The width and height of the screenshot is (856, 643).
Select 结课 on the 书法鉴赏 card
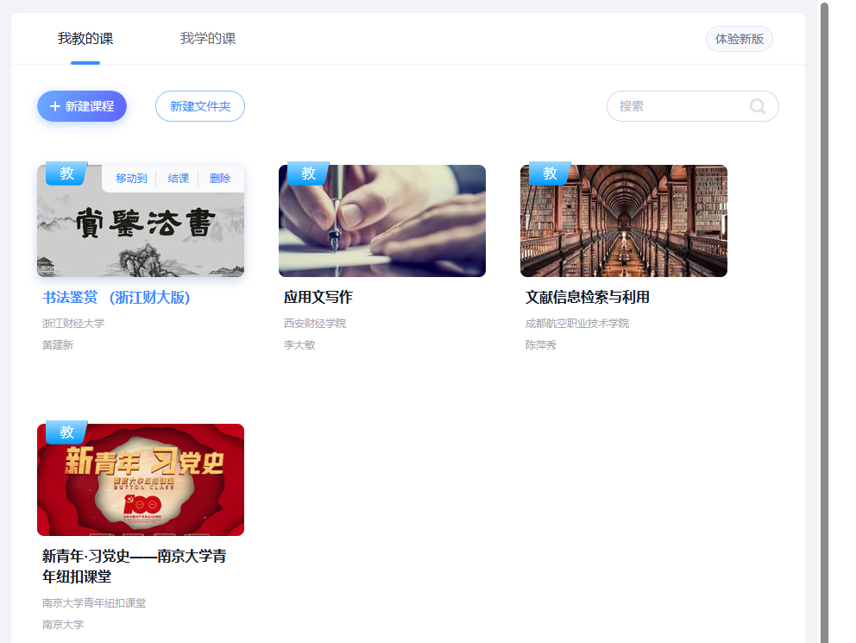coord(179,179)
